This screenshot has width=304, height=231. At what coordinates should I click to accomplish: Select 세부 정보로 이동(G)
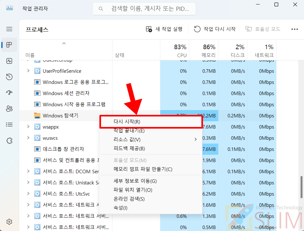coord(150,181)
